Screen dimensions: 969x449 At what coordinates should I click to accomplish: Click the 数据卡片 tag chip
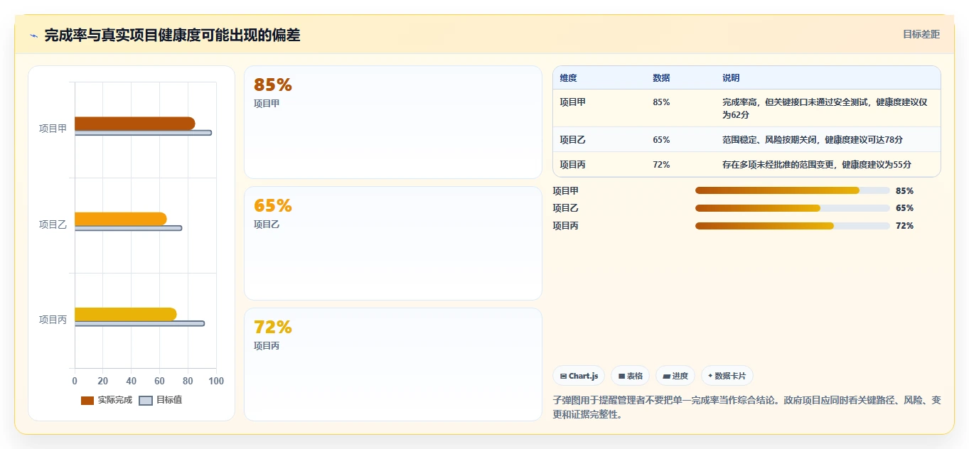[x=727, y=376]
